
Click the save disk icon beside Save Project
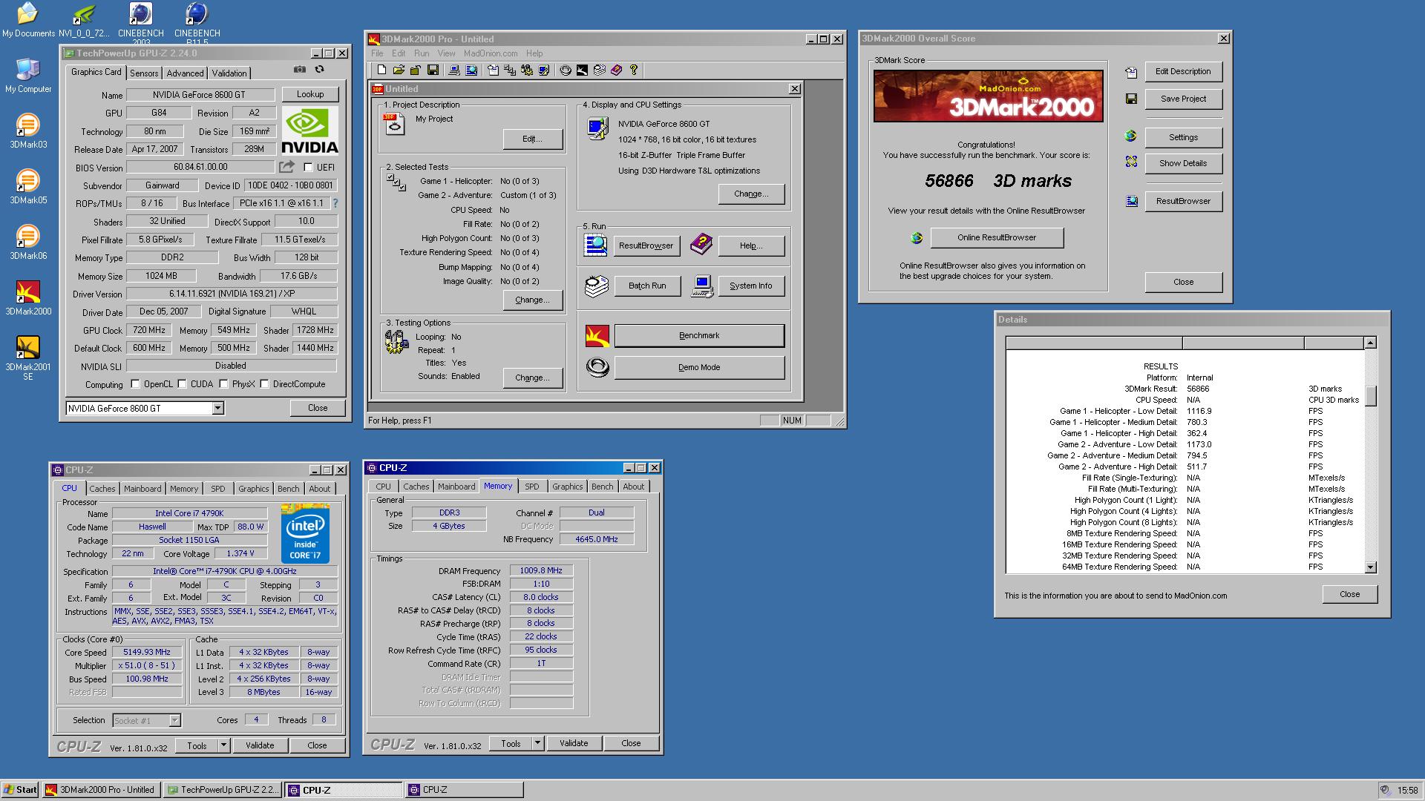click(x=1131, y=99)
